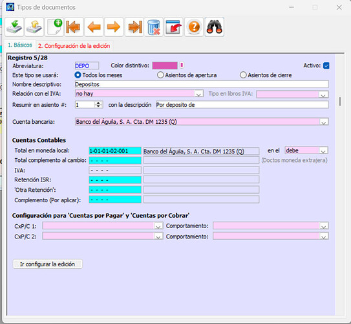Go to the previous record
Screen dimensions: 351x324
[94, 27]
